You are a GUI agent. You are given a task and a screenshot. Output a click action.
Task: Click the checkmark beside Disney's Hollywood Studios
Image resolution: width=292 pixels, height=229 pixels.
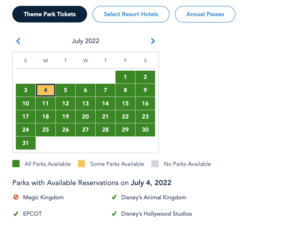(114, 214)
